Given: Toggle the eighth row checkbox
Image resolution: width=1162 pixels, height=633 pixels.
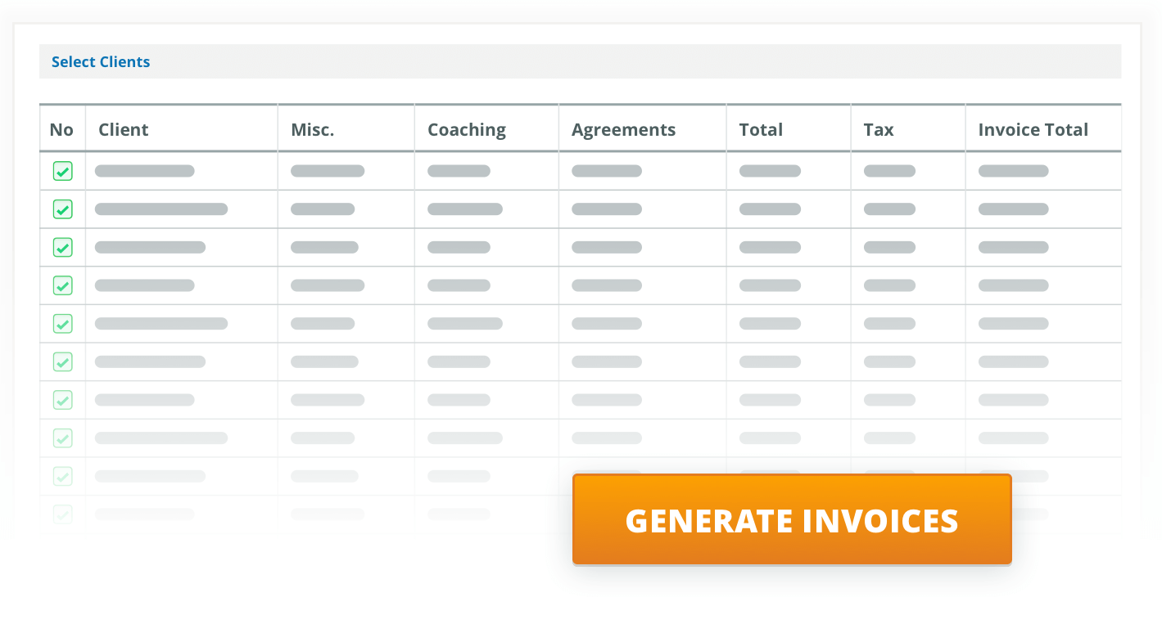Looking at the screenshot, I should pos(62,438).
